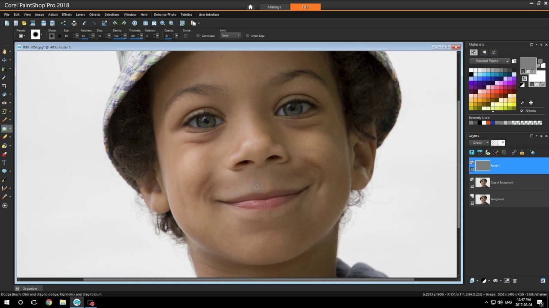This screenshot has height=308, width=549.
Task: Click the orange recently used swatch
Action: (x=488, y=123)
